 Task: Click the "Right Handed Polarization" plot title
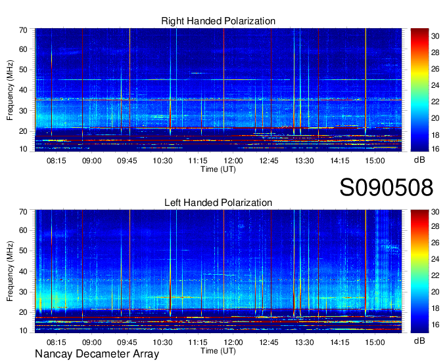coord(218,21)
